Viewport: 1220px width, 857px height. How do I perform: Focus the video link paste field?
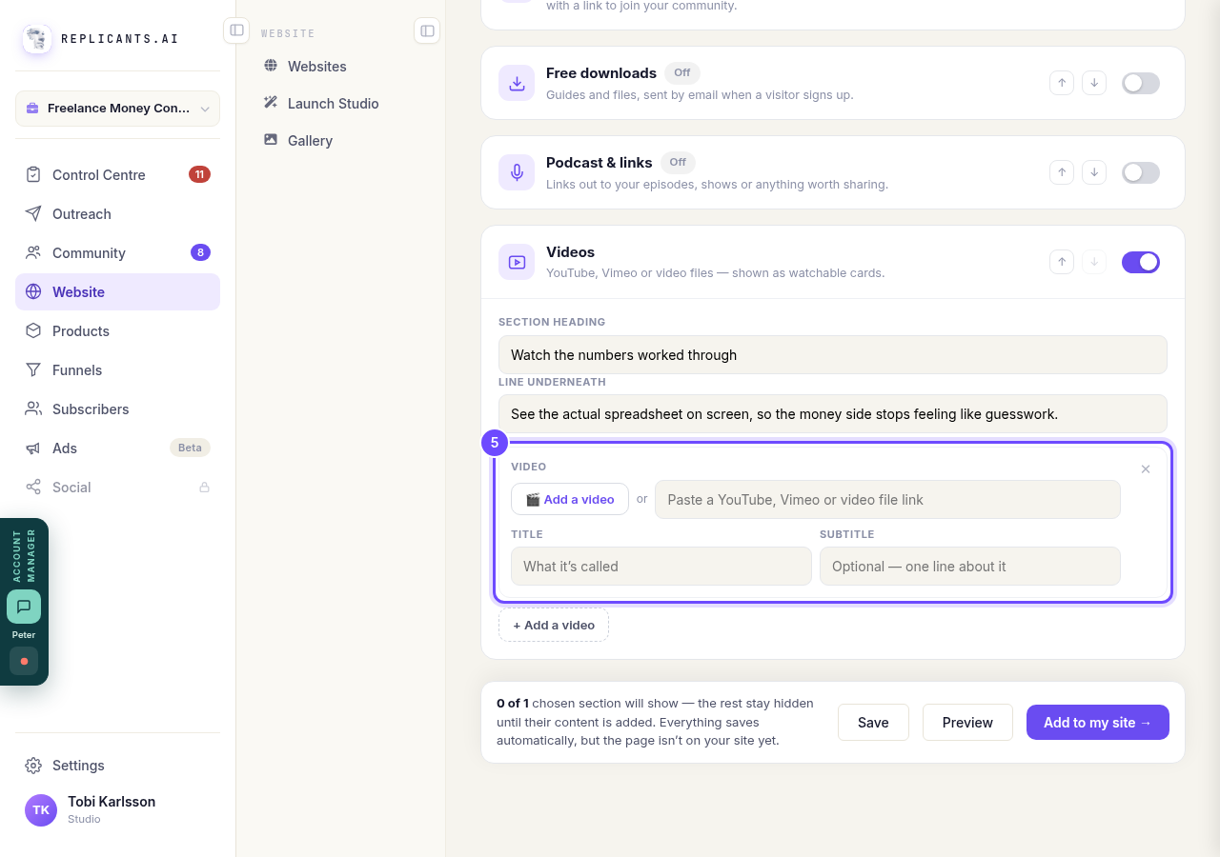tap(887, 500)
